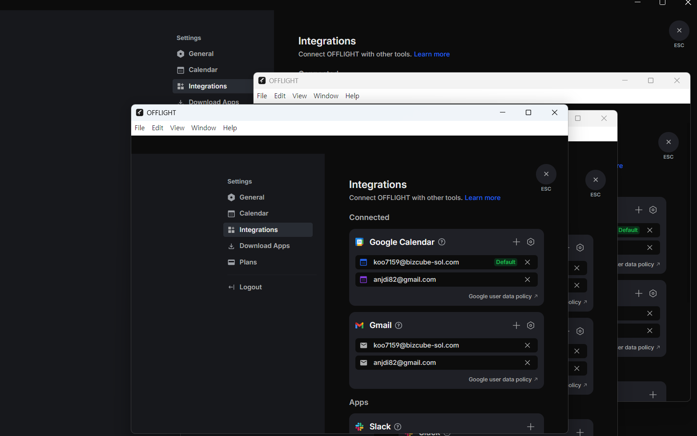The image size is (697, 436).
Task: Show help info for Gmail
Action: coord(399,325)
